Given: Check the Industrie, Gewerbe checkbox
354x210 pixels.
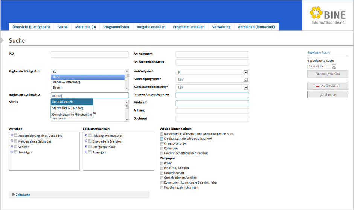Looking at the screenshot, I should point(162,168).
